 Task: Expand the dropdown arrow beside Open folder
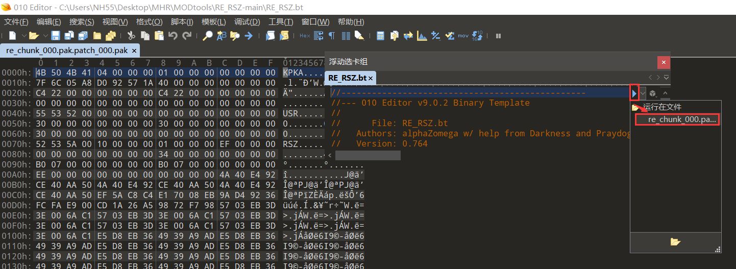pyautogui.click(x=45, y=36)
